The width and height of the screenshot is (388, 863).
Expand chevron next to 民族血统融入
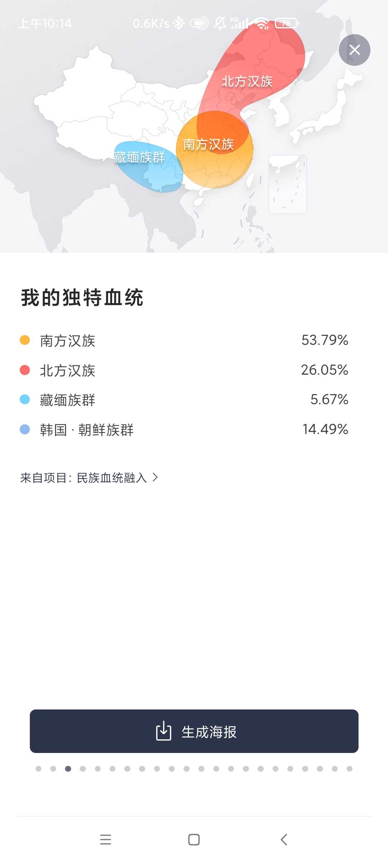(155, 478)
